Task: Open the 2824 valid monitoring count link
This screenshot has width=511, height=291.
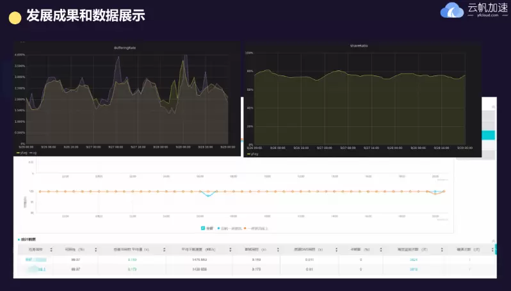Action: 414,260
